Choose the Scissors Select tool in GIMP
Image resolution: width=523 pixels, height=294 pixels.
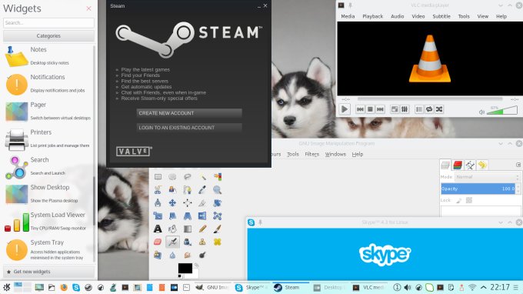[x=158, y=190]
